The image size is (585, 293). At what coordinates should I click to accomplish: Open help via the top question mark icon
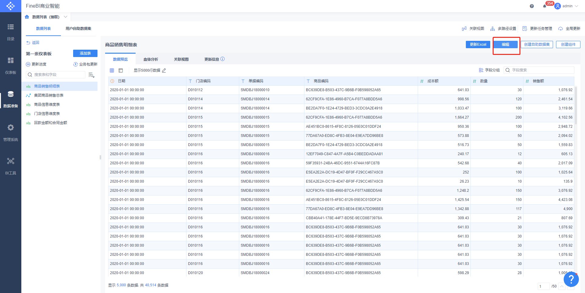pos(532,6)
